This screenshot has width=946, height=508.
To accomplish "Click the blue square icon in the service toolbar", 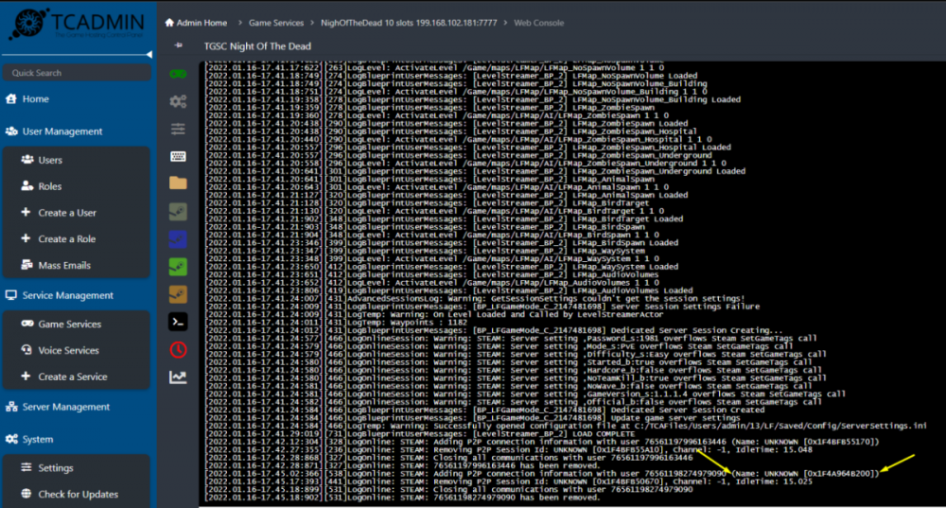I will point(177,238).
